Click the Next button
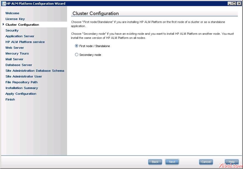Viewport: 243px width, 169px height. (x=172, y=162)
